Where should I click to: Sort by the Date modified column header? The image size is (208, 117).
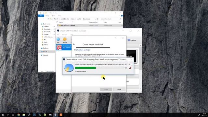[x=93, y=22]
